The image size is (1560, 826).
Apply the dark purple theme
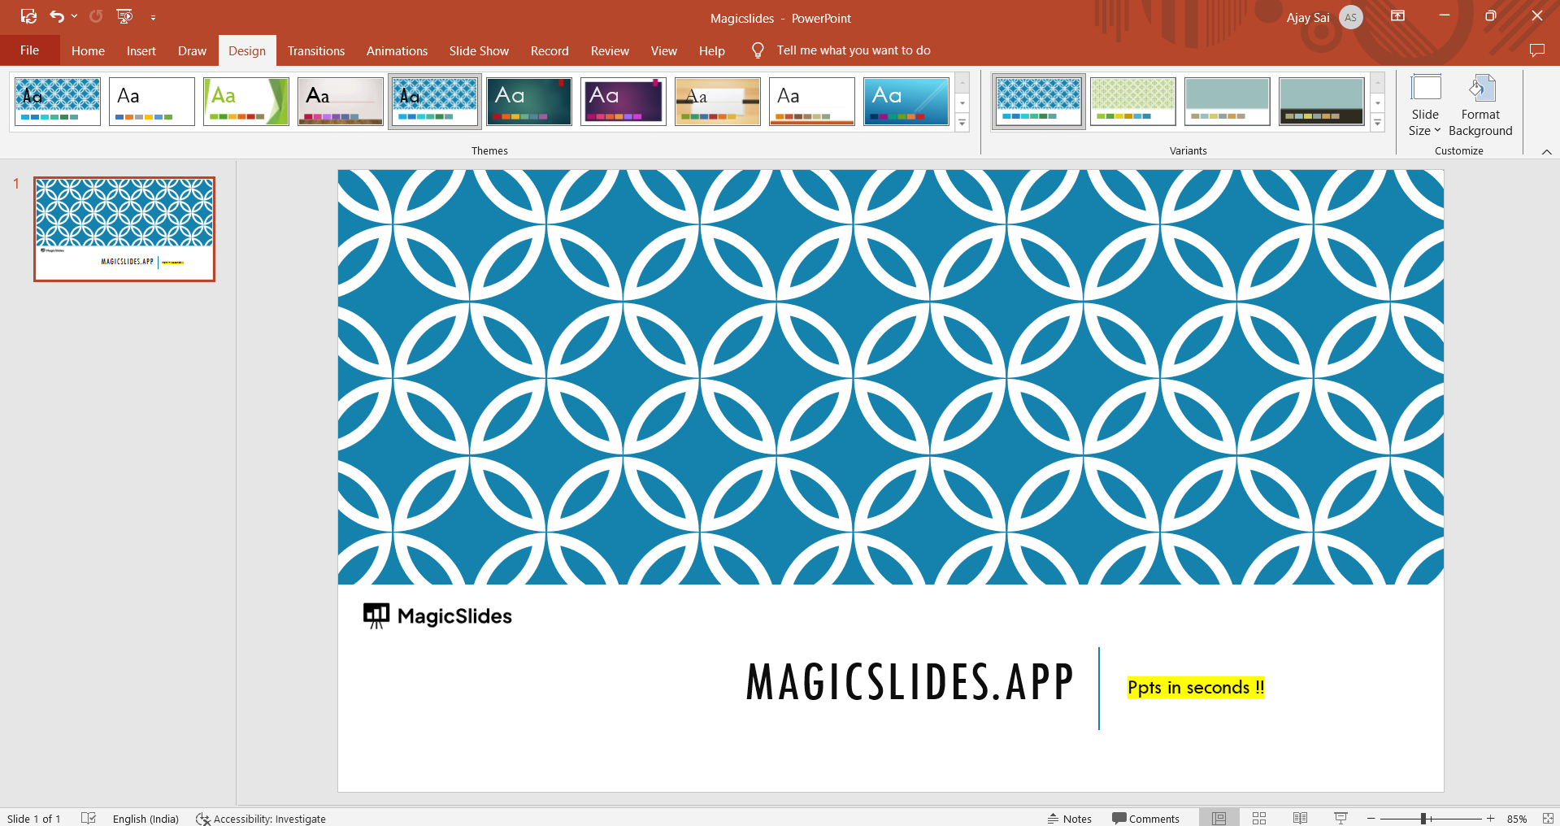point(624,102)
